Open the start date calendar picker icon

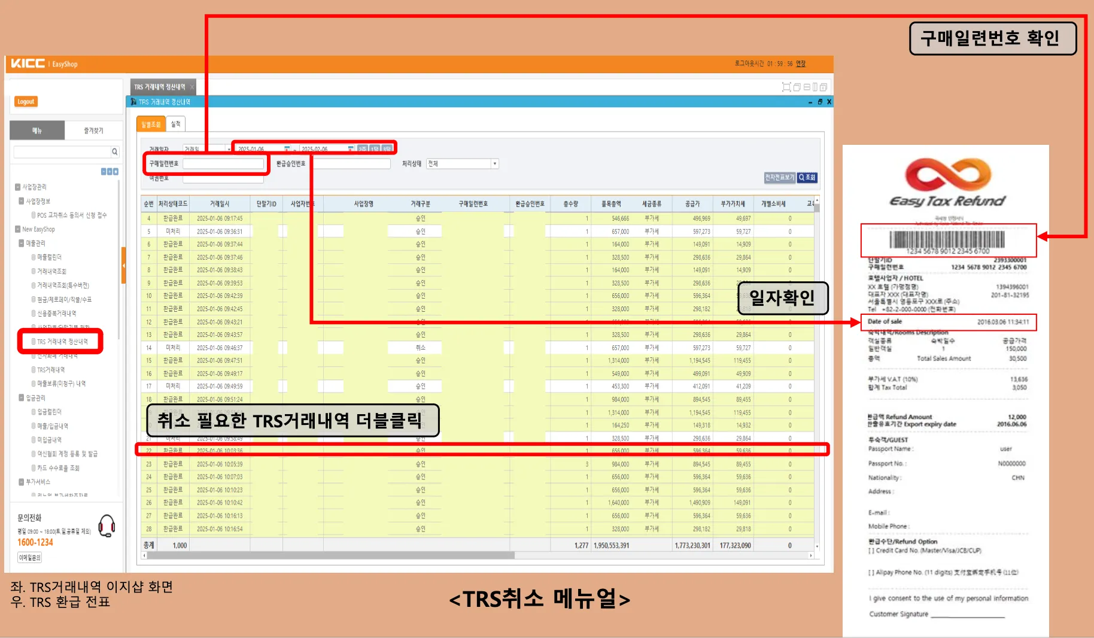pyautogui.click(x=287, y=148)
